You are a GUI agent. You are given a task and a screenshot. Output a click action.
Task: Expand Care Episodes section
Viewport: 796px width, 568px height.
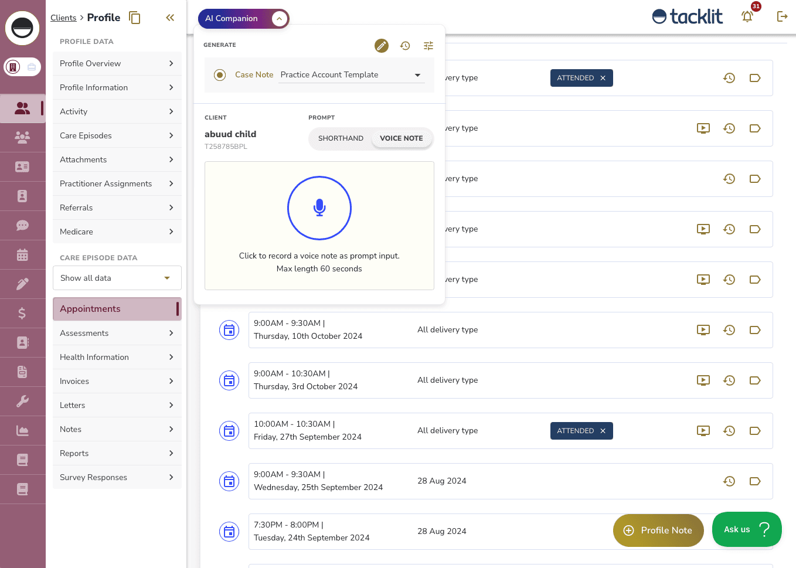(117, 135)
